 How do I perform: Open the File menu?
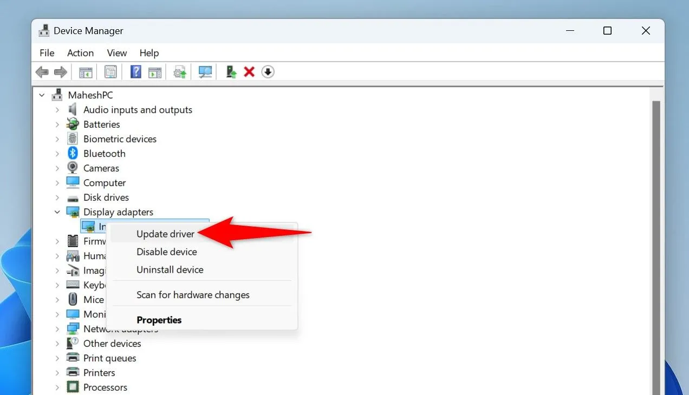coord(47,53)
